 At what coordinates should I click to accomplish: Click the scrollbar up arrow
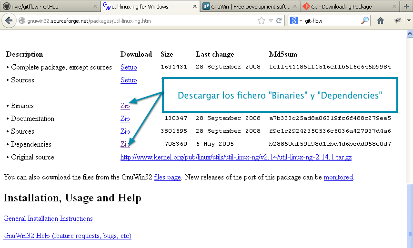coord(410,34)
